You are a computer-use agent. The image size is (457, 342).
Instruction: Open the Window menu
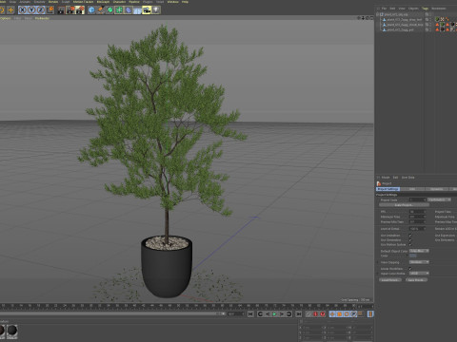(172, 2)
